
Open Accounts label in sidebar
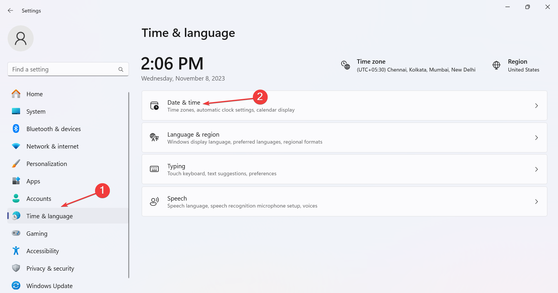coord(39,199)
